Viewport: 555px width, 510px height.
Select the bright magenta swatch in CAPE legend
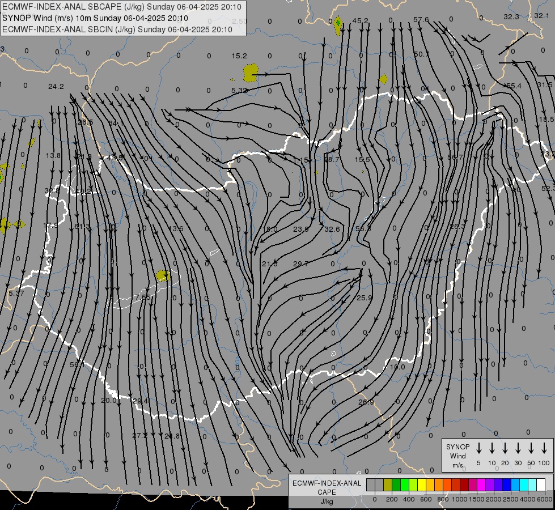(x=482, y=485)
